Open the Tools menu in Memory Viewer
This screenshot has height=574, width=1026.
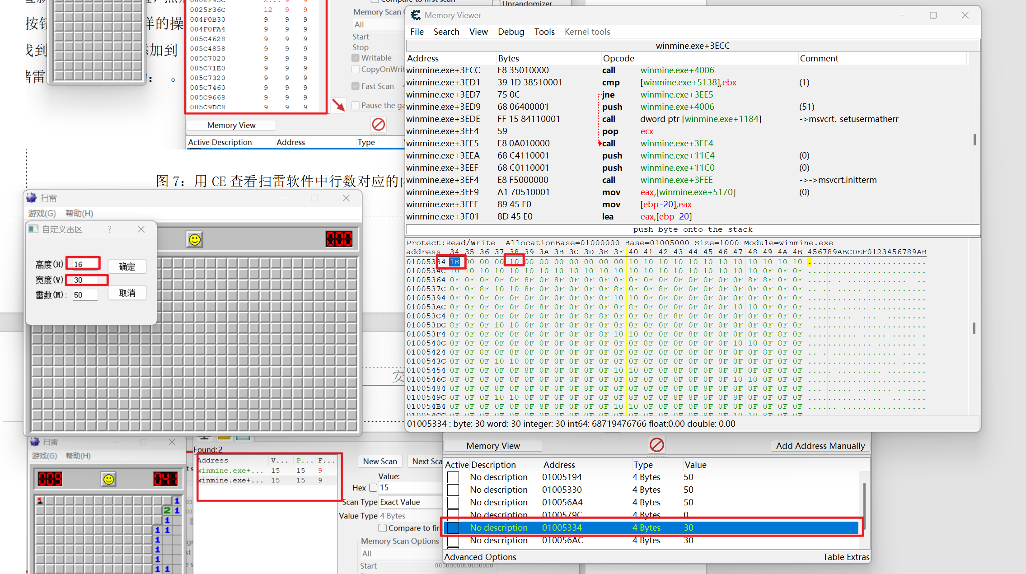[544, 32]
